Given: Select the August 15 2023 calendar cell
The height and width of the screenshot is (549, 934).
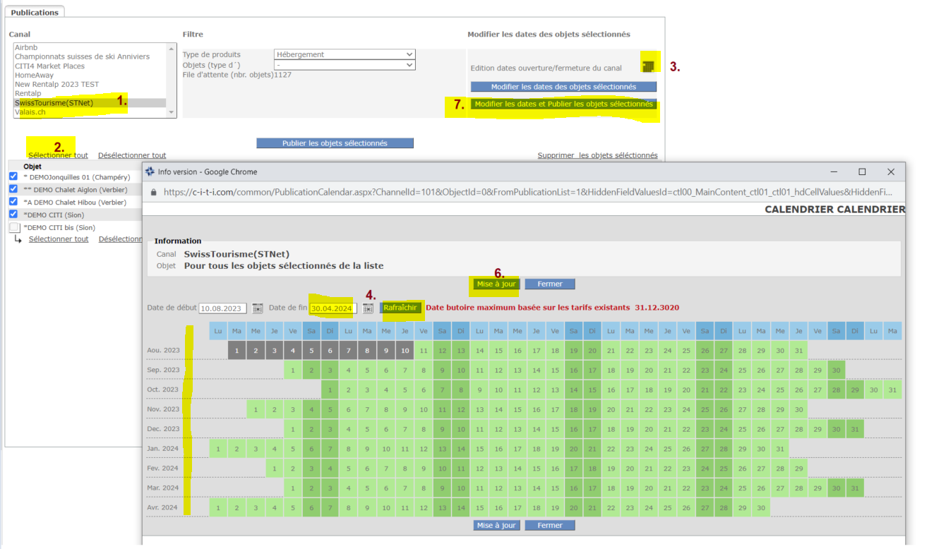Looking at the screenshot, I should tap(498, 350).
